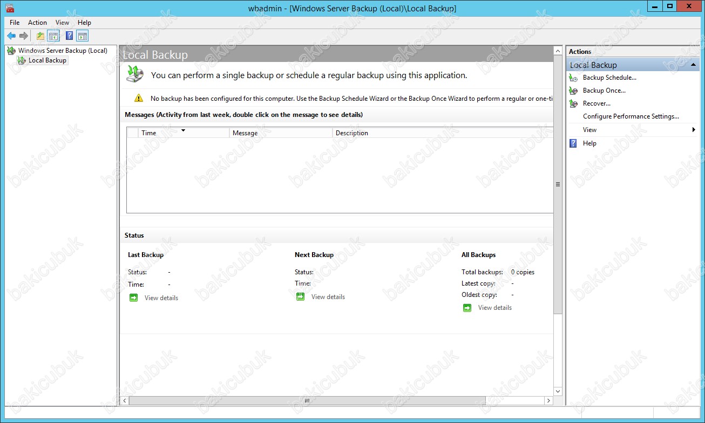The width and height of the screenshot is (705, 423).
Task: Click the Back arrow toolbar icon
Action: pyautogui.click(x=11, y=36)
